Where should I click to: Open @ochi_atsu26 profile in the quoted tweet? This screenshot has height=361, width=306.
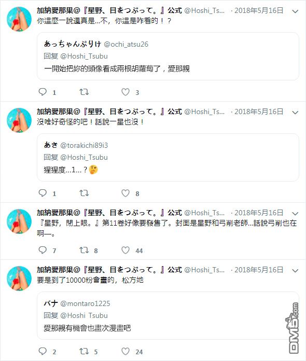tap(126, 44)
